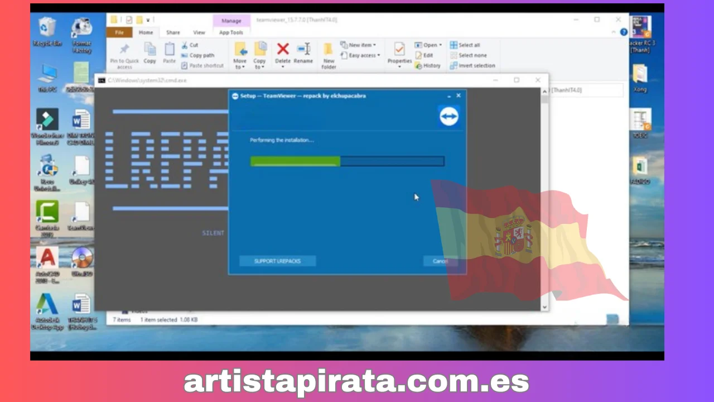Click Paste shortcut in Explorer ribbon
This screenshot has height=402, width=714.
pos(202,65)
